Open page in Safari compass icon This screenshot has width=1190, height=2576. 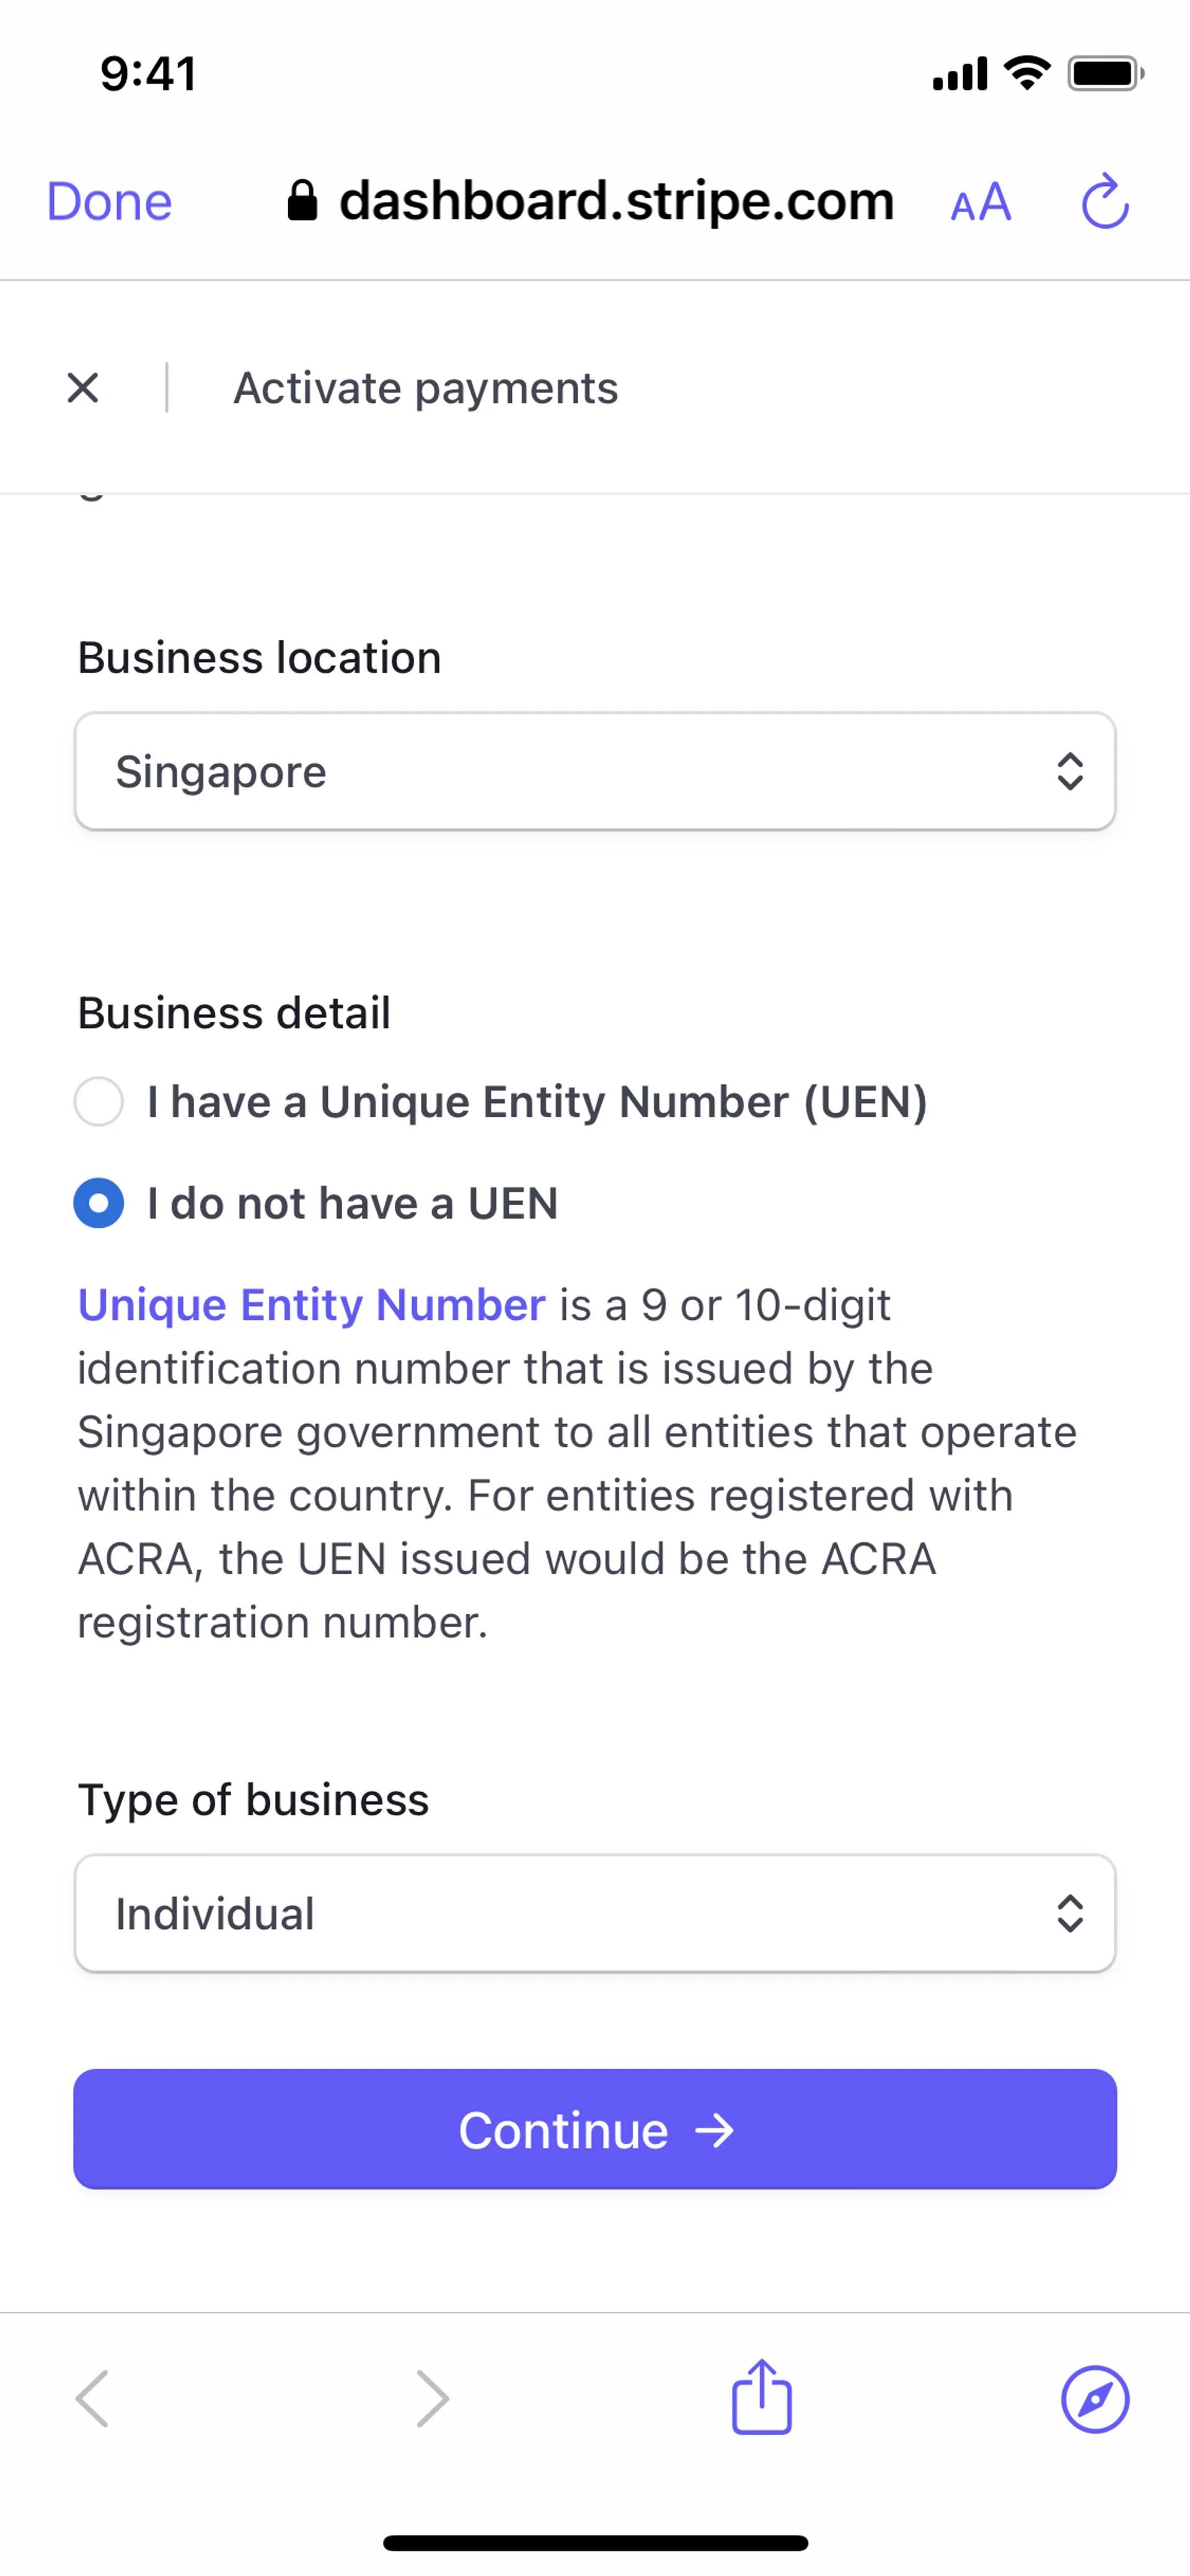[1095, 2398]
